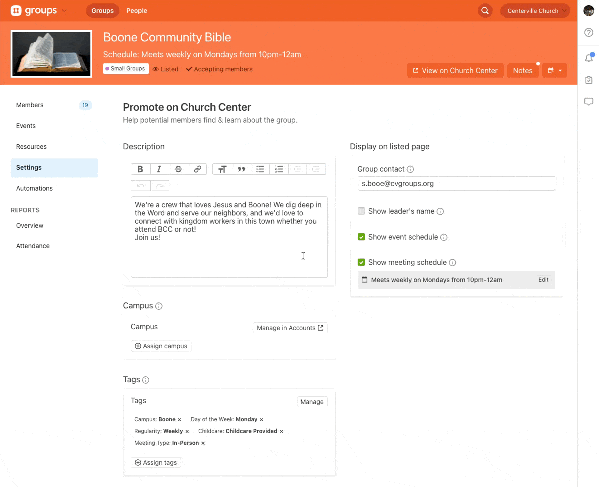Uncheck Show event schedule
599x487 pixels.
361,237
